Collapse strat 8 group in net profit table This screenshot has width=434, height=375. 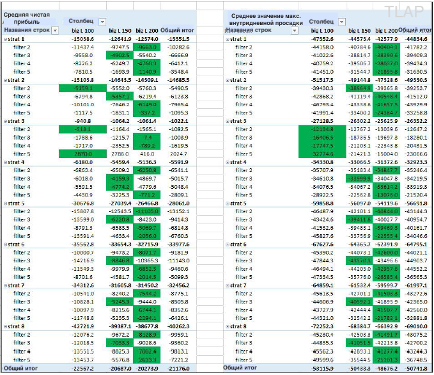[5, 327]
